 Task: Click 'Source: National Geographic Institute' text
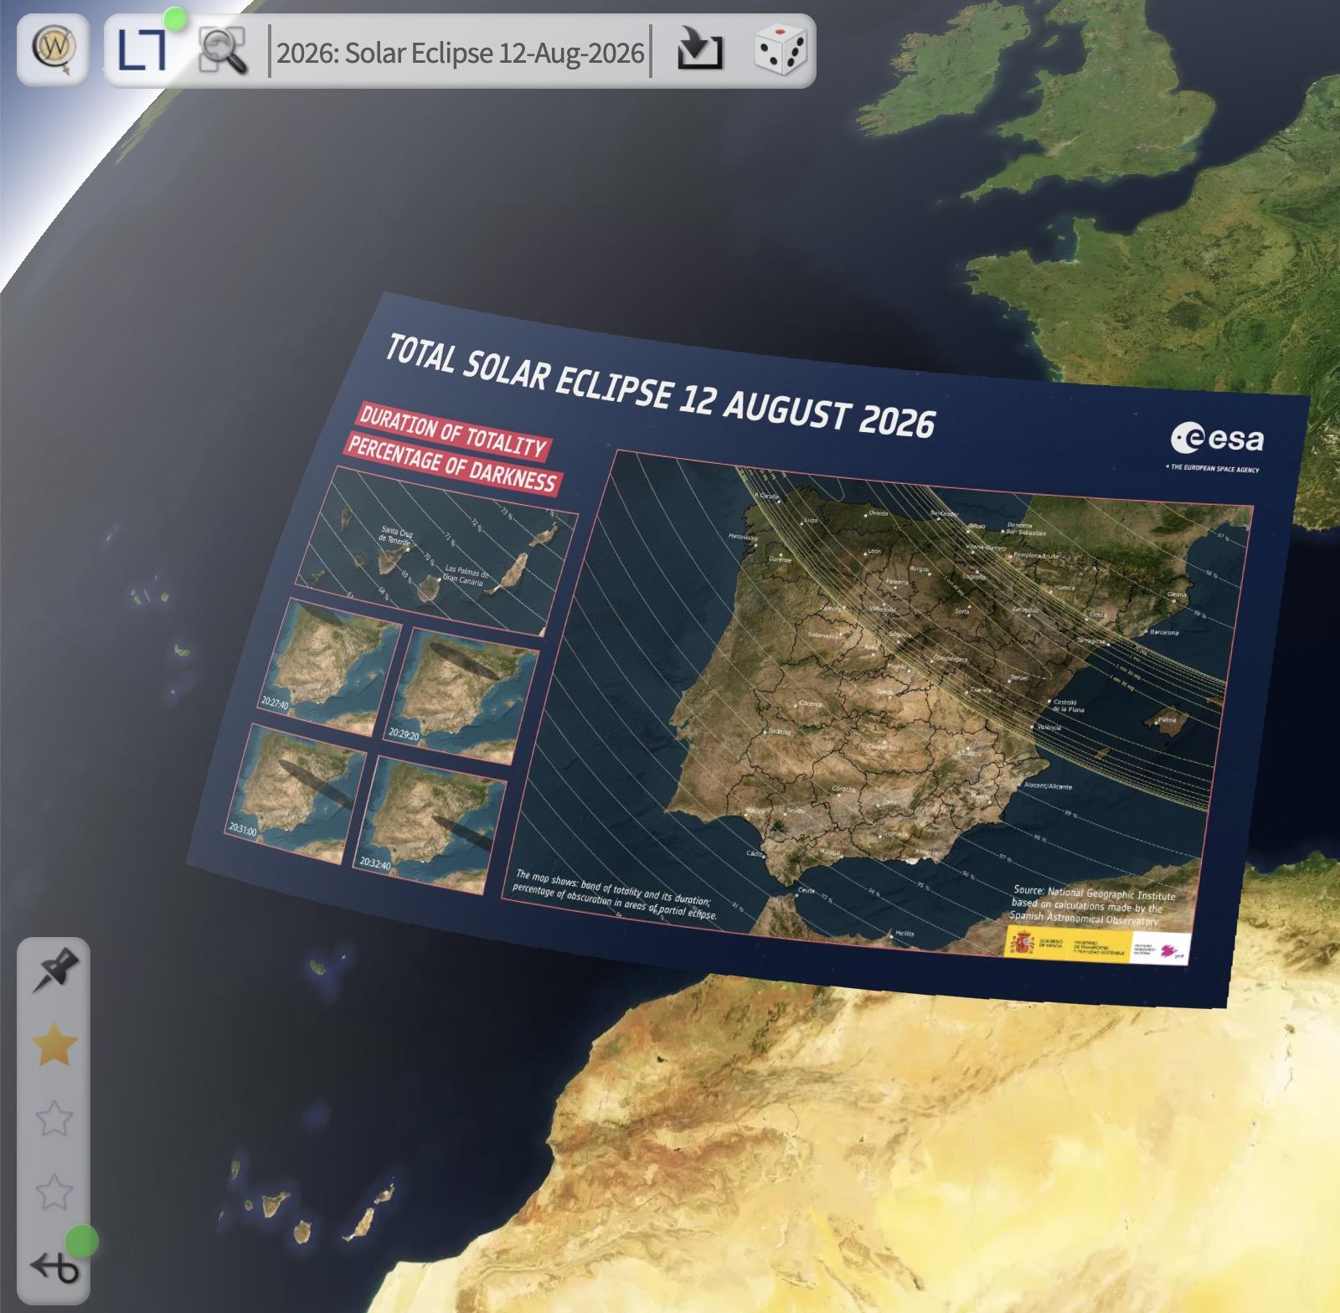pyautogui.click(x=1093, y=893)
